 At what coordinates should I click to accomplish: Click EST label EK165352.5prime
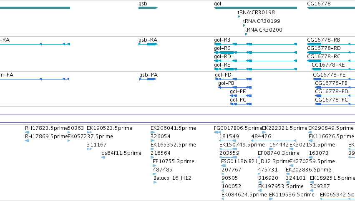(173, 145)
